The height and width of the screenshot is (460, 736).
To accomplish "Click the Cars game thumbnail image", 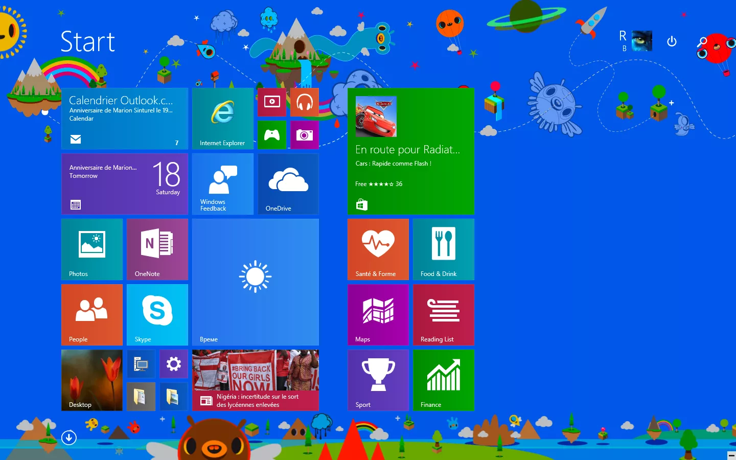I will [x=376, y=117].
